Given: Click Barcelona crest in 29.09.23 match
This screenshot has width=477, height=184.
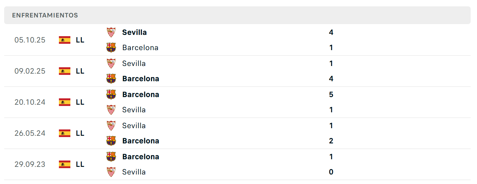Looking at the screenshot, I should (111, 157).
